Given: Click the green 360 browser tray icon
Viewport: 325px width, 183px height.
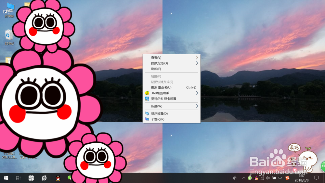Looking at the screenshot, I should click(250, 178).
